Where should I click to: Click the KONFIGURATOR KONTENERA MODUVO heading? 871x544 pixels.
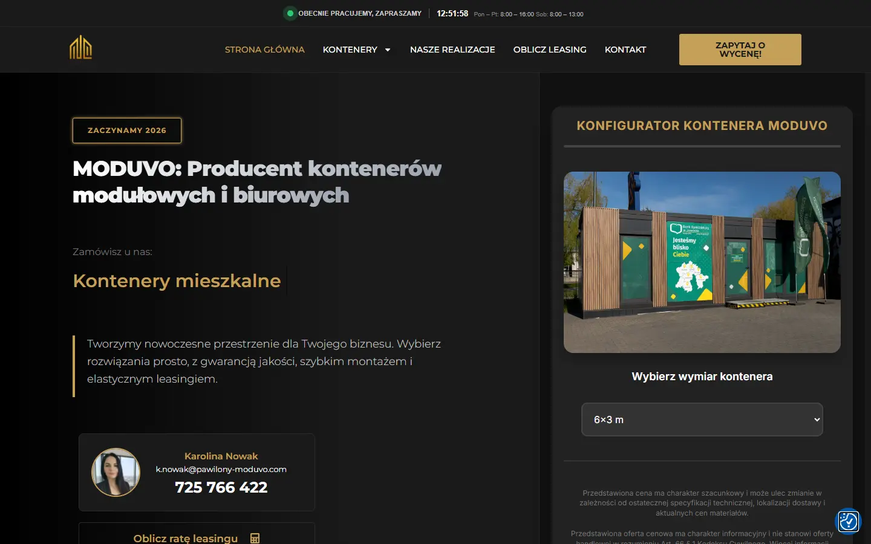coord(702,126)
